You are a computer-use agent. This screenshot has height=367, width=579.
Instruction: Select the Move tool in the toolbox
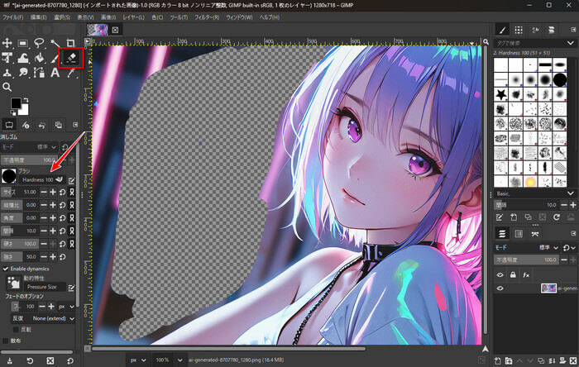7,43
